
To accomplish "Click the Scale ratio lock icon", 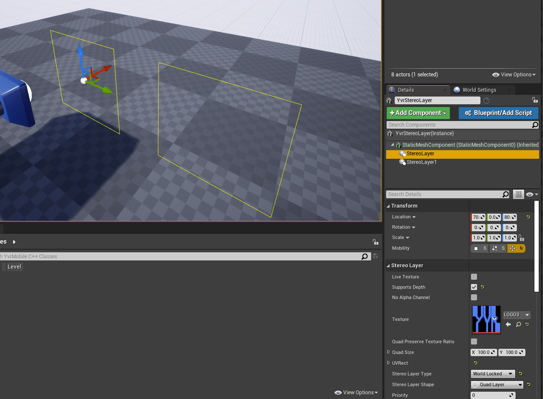I will (x=521, y=238).
